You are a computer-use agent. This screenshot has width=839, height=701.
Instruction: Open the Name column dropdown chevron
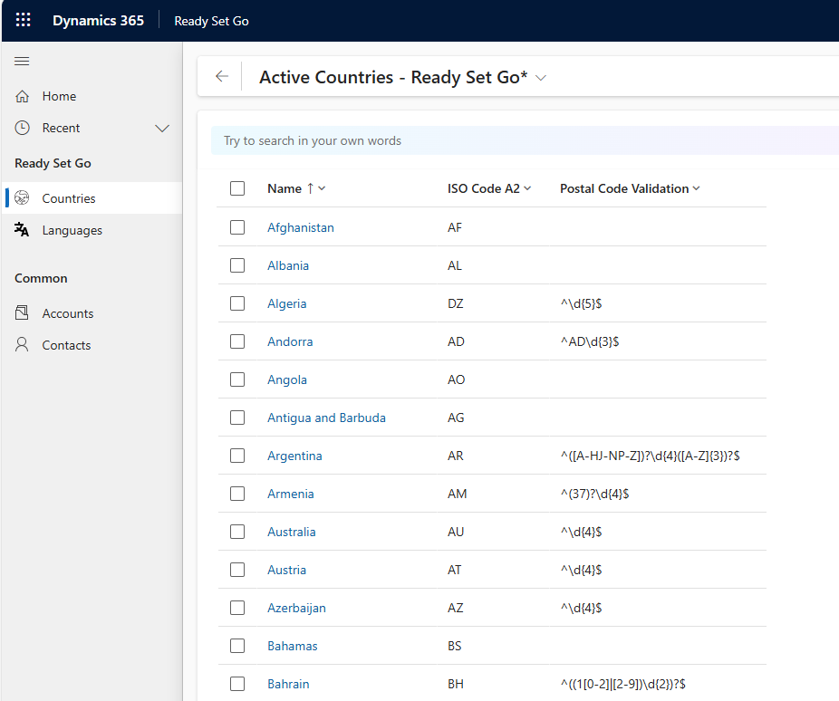point(322,188)
